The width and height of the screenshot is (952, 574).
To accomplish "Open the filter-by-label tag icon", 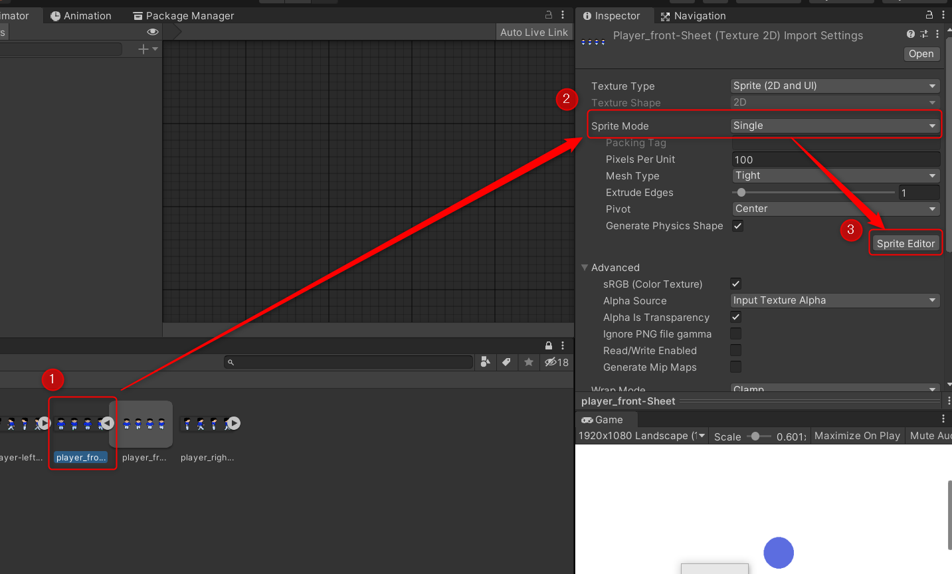I will coord(507,362).
